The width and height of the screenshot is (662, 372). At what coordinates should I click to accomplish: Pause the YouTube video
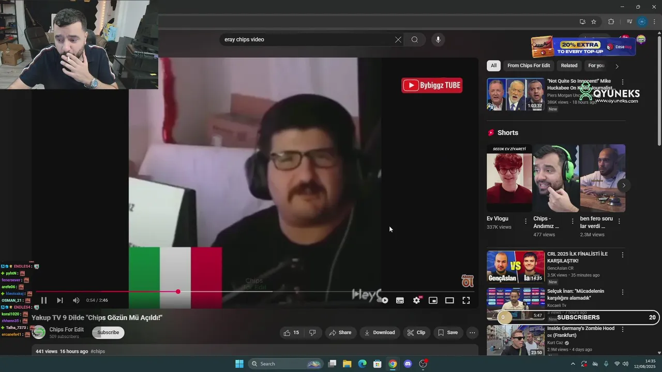click(44, 300)
